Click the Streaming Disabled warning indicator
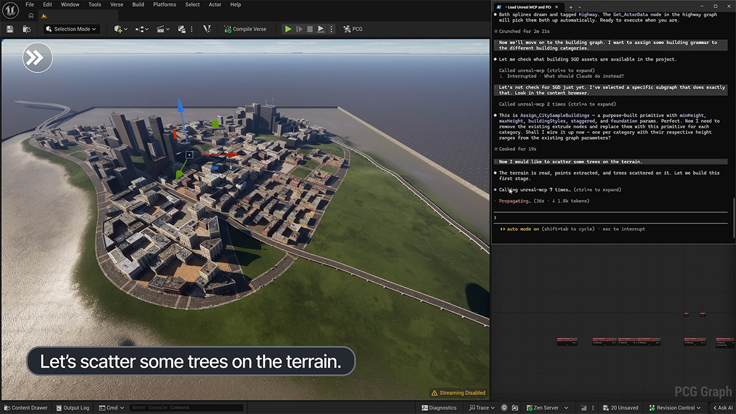 click(458, 393)
